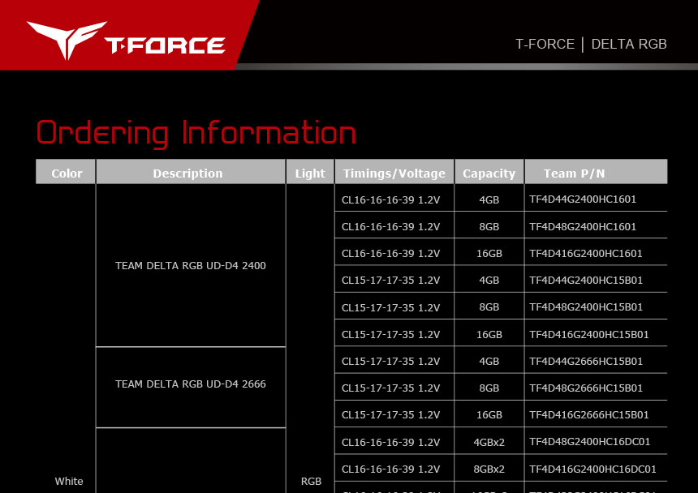The height and width of the screenshot is (493, 698).
Task: Select the 16GB capacity for TF4D416G2666HC15B01
Action: pos(489,415)
